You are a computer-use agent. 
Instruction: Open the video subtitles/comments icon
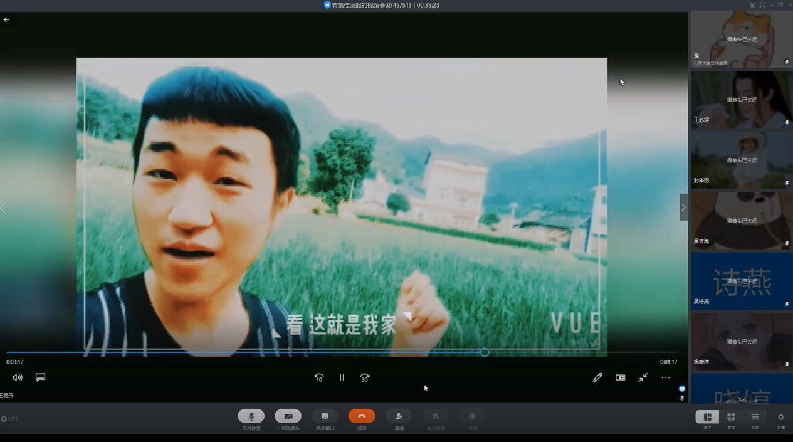(40, 377)
